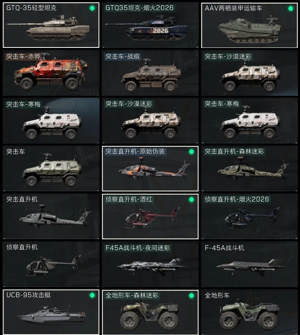This screenshot has height=335, width=300.
Task: Pick the 突击车-战痕 skin card
Action: coord(150,73)
